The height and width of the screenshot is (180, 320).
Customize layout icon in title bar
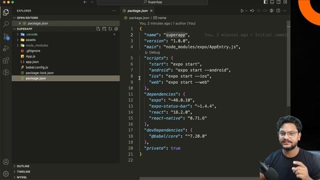[x=285, y=2]
